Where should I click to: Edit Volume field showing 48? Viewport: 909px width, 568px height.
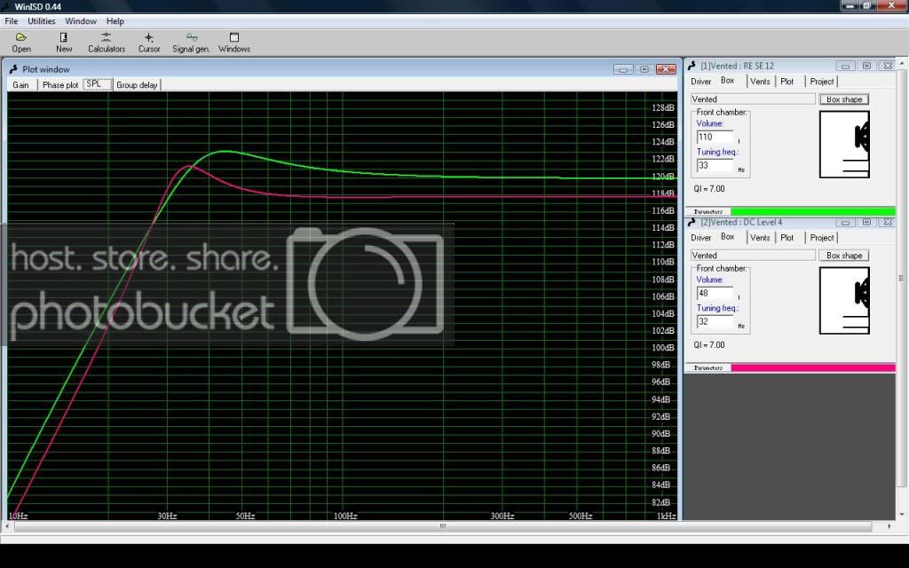click(x=715, y=293)
